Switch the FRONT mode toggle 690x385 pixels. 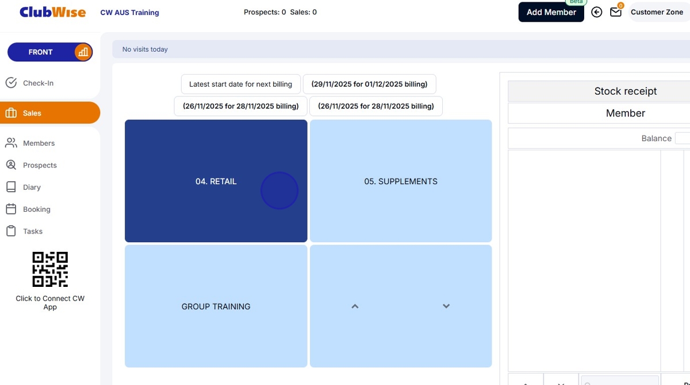[50, 52]
